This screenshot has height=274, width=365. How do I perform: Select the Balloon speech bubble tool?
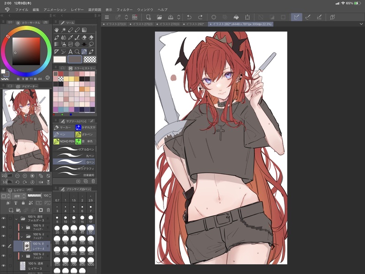click(x=91, y=44)
